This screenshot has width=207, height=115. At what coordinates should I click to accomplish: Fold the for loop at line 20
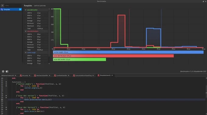click(6, 98)
